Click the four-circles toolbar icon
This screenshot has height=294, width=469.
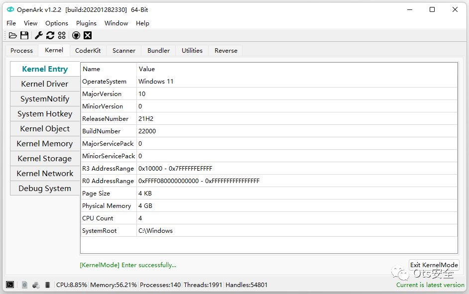click(62, 35)
